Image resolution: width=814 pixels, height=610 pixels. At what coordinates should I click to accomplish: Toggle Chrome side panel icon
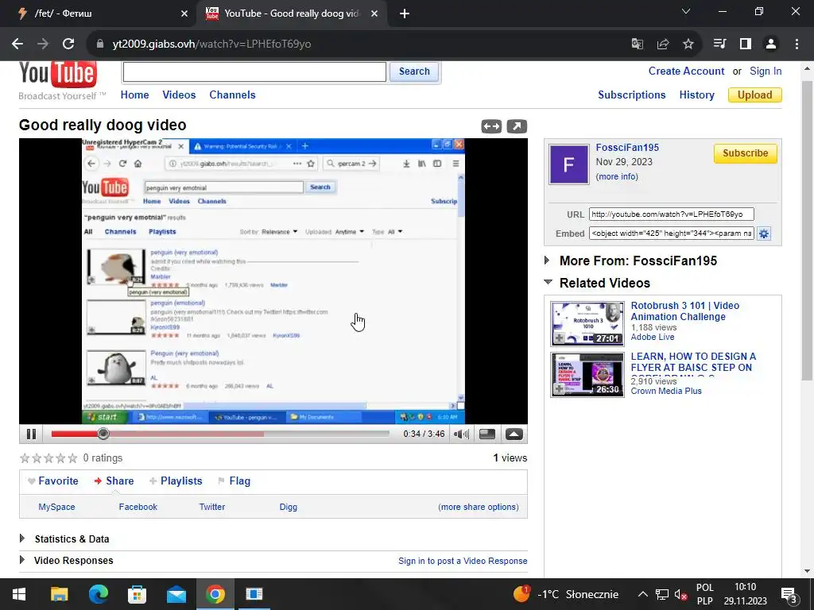point(746,44)
